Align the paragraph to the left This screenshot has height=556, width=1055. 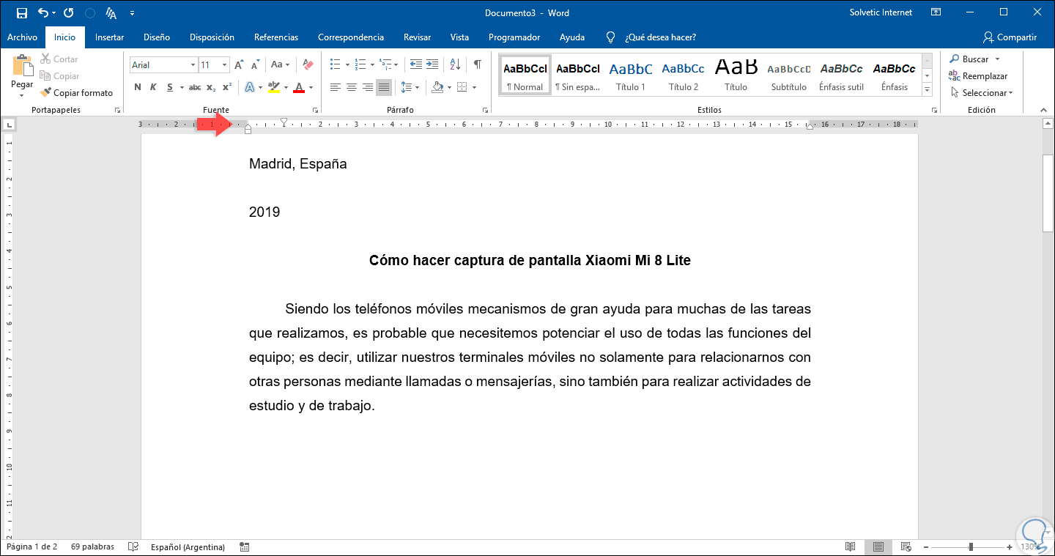pos(336,87)
